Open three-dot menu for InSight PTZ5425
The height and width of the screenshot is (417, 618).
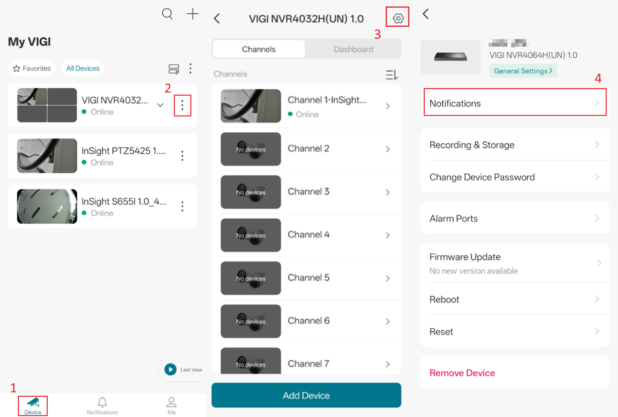(x=182, y=156)
